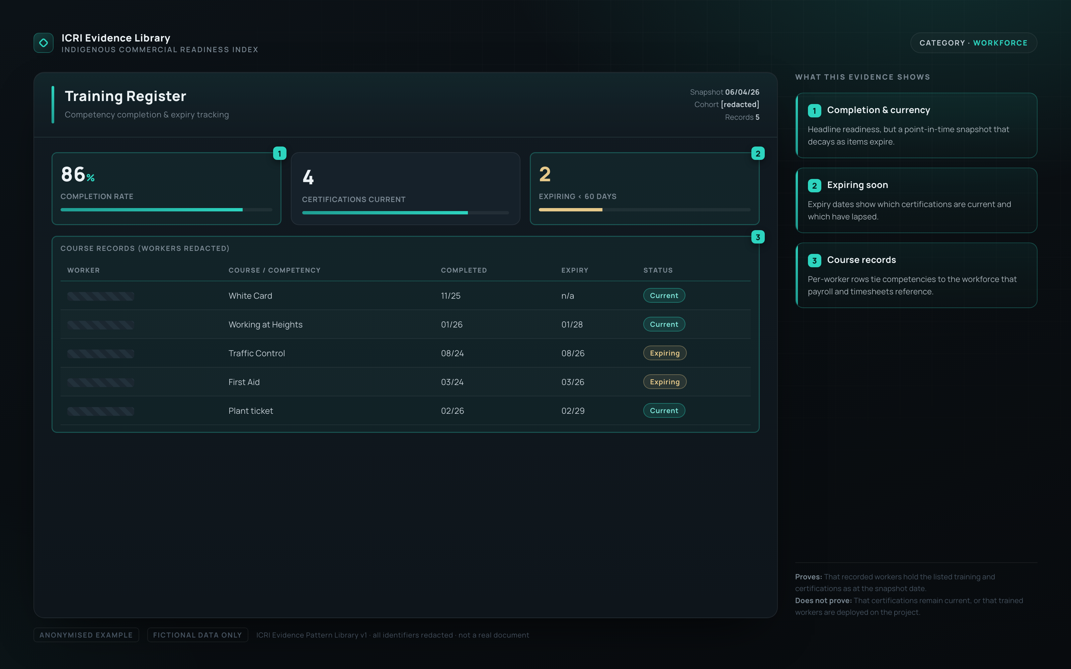The width and height of the screenshot is (1071, 669).
Task: Click the Course / Competency column header
Action: 274,270
